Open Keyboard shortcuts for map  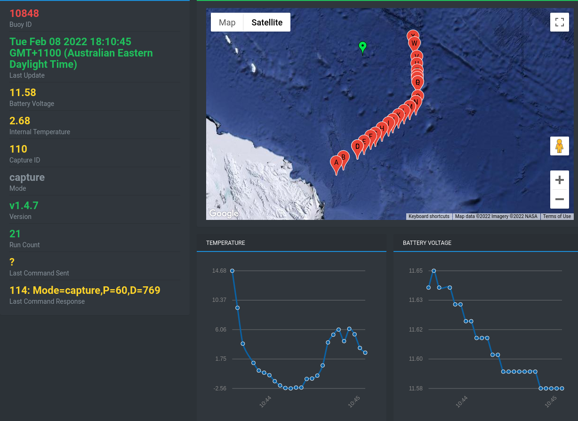point(429,217)
